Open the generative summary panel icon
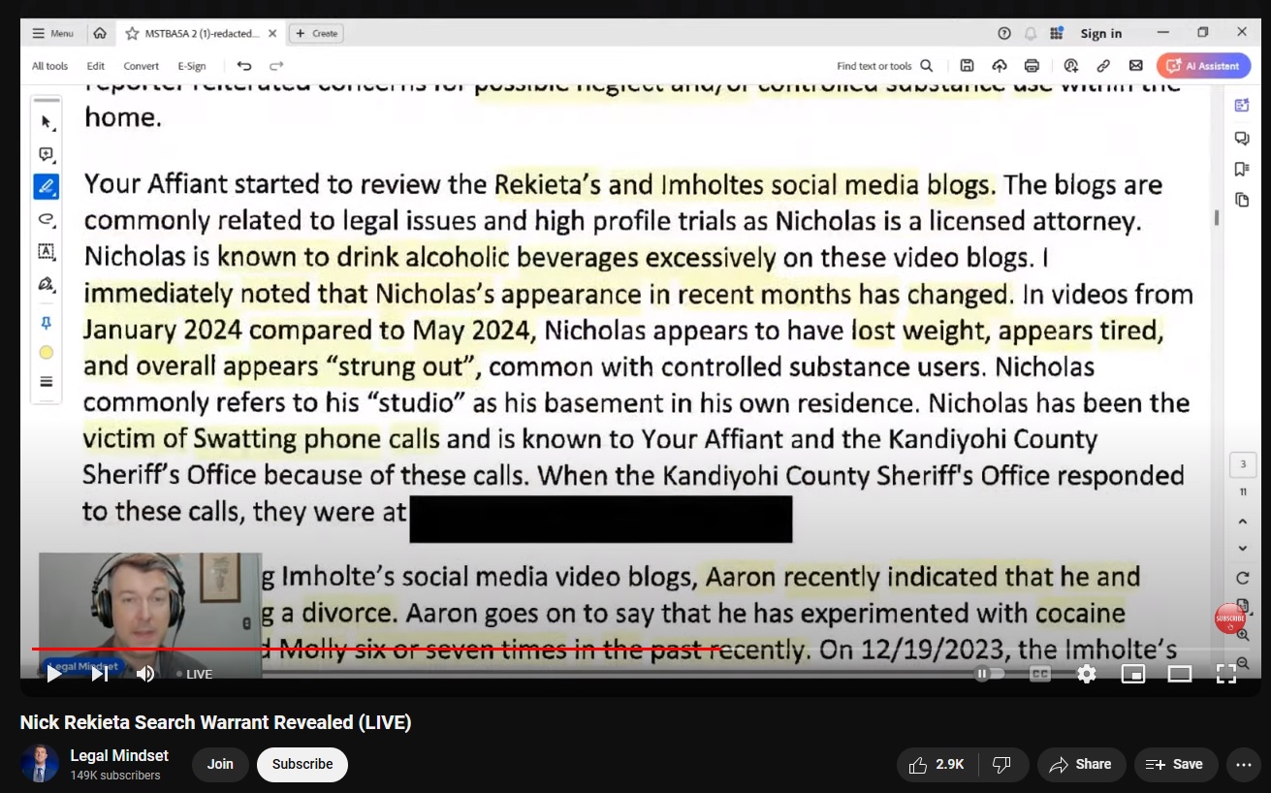The width and height of the screenshot is (1271, 793). click(x=1242, y=105)
